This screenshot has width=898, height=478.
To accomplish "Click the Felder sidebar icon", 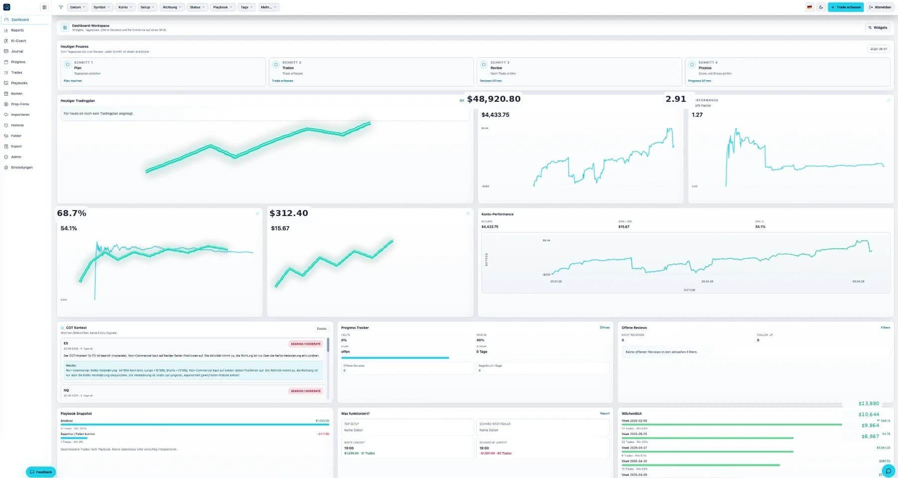I will pos(6,136).
